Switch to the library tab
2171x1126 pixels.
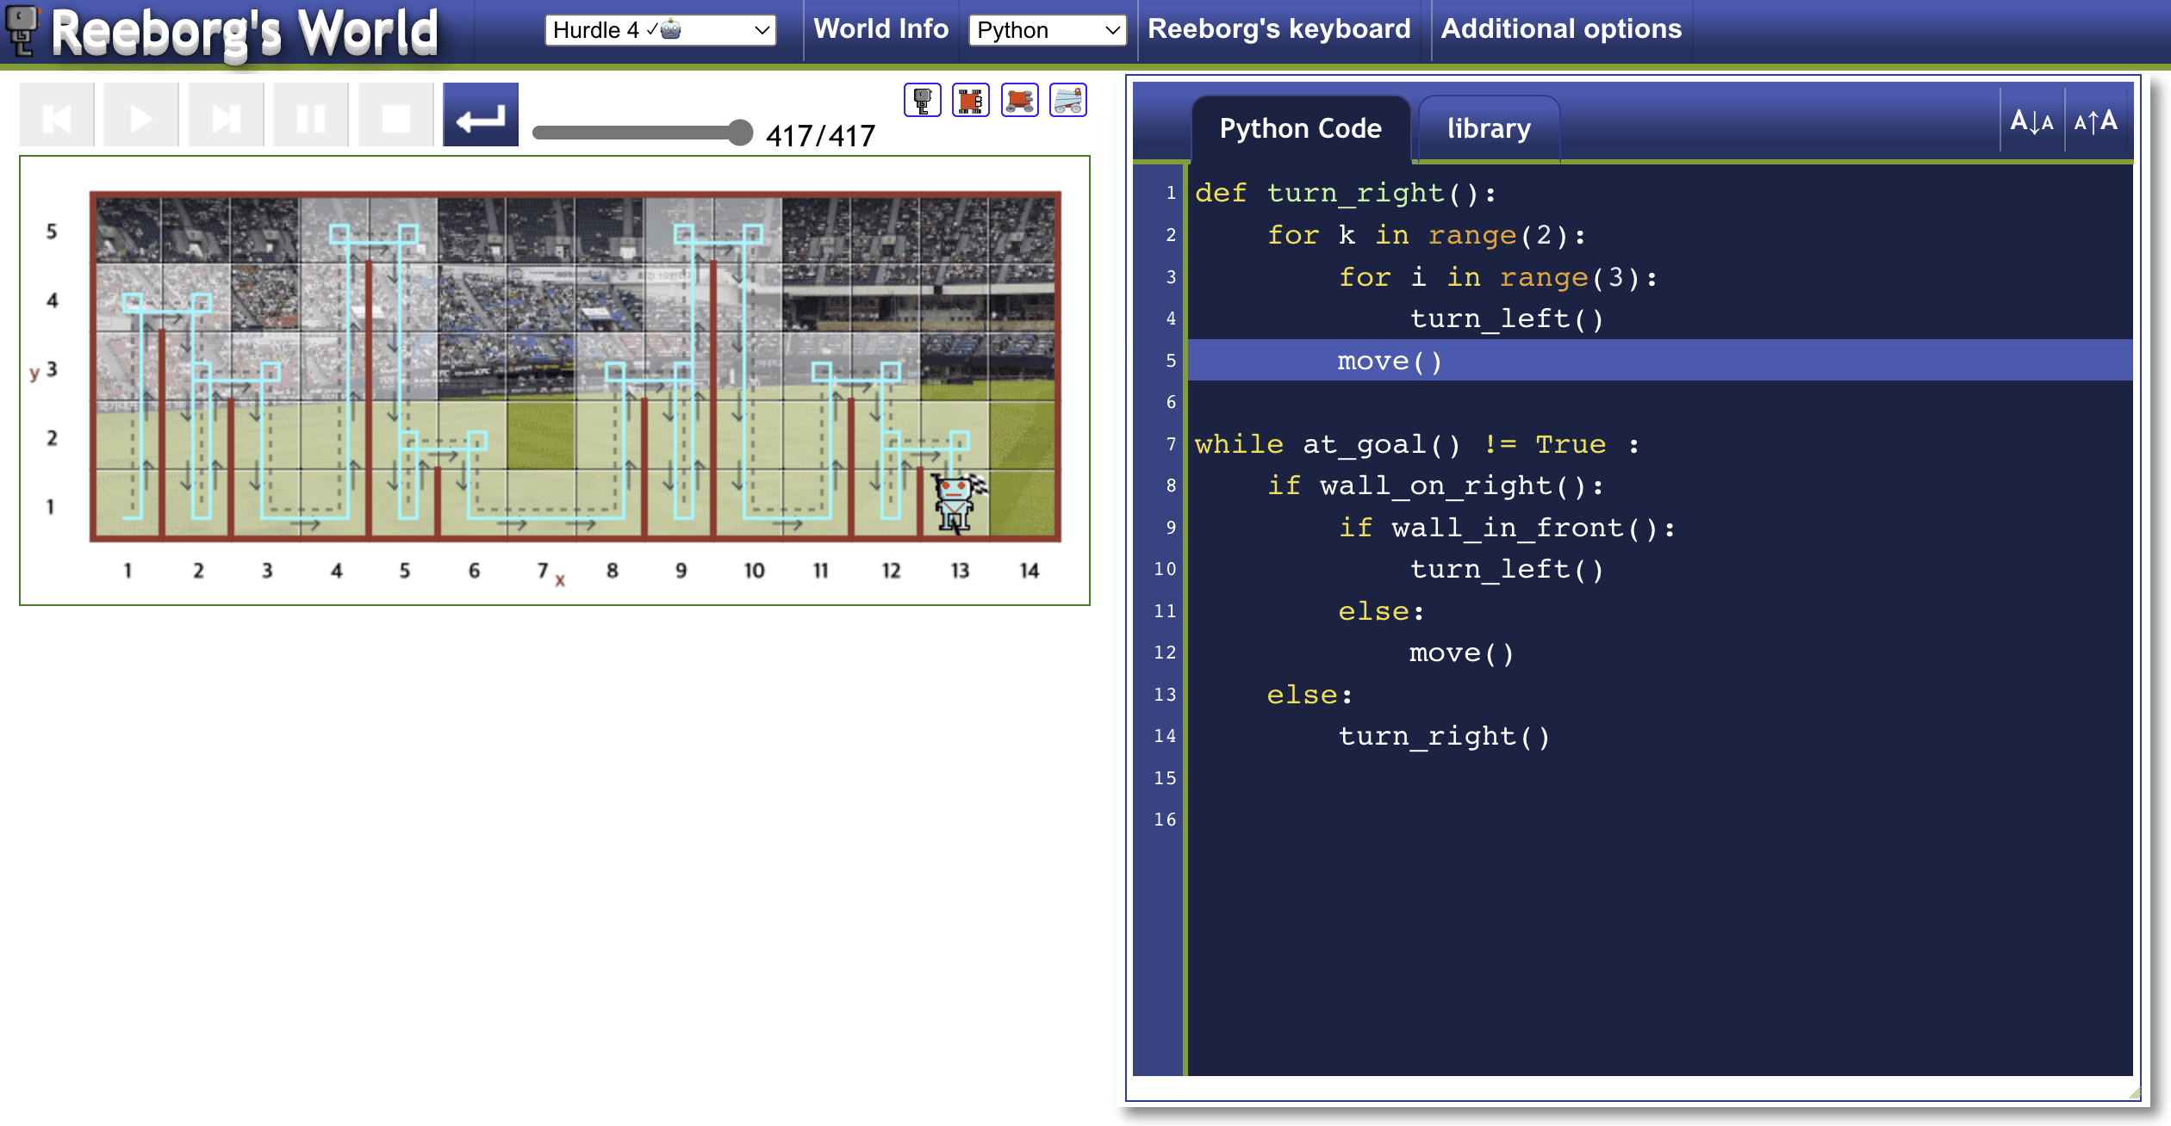(x=1488, y=129)
